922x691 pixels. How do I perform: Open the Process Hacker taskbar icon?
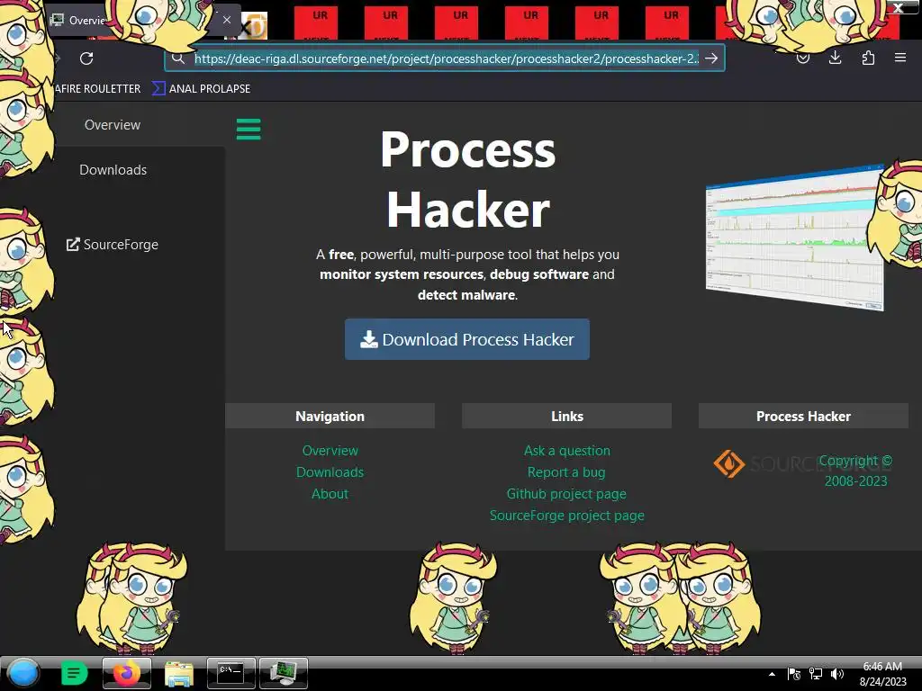coord(284,673)
